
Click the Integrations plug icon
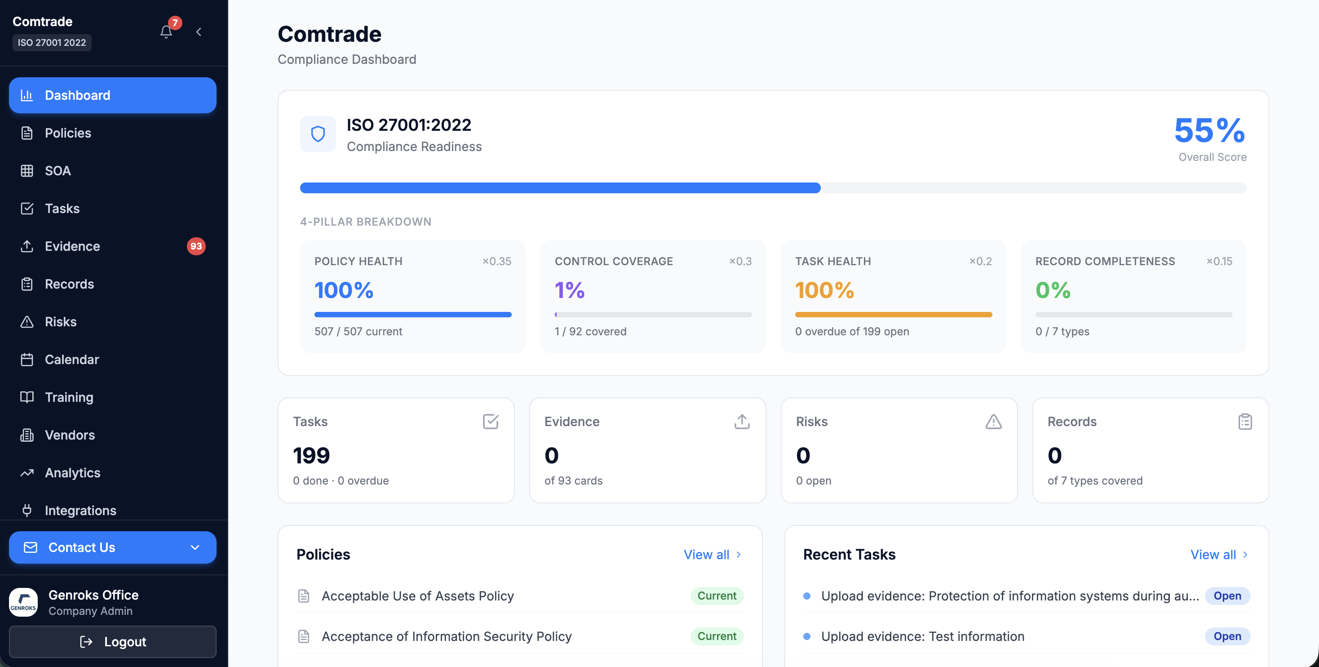(27, 510)
